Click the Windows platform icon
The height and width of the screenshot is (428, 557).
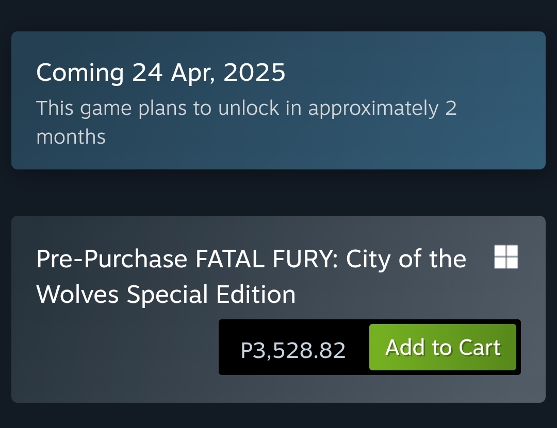pyautogui.click(x=506, y=257)
